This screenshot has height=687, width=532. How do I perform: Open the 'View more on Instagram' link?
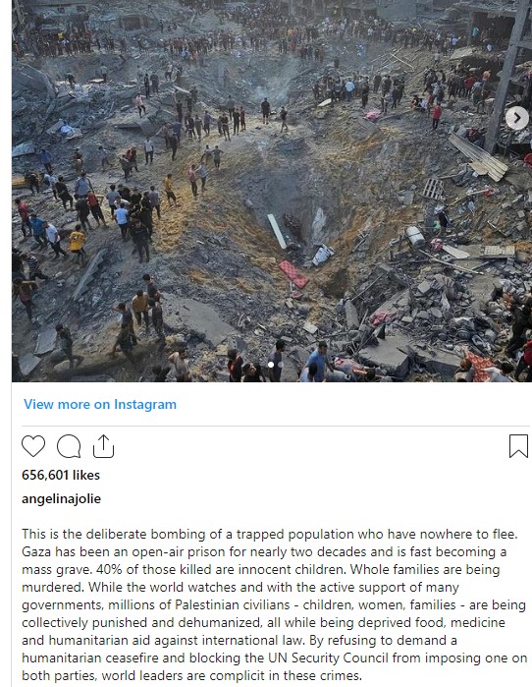tap(100, 404)
